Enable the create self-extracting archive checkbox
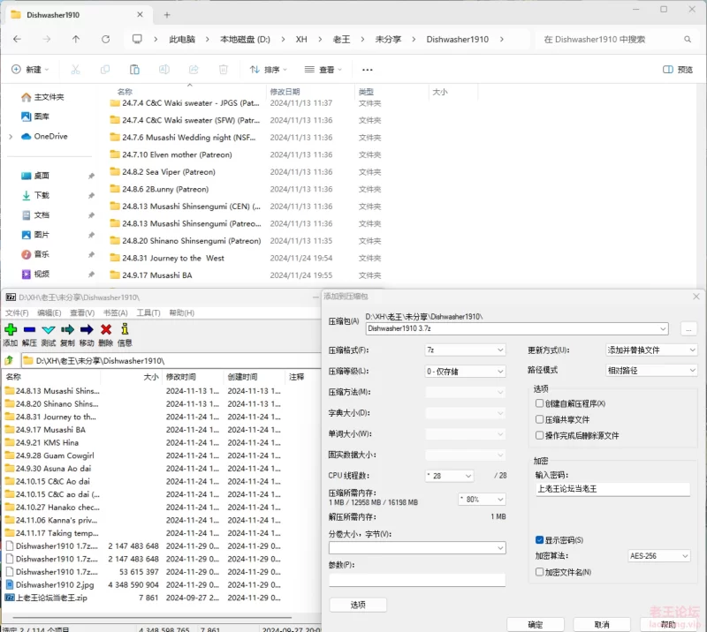 540,403
